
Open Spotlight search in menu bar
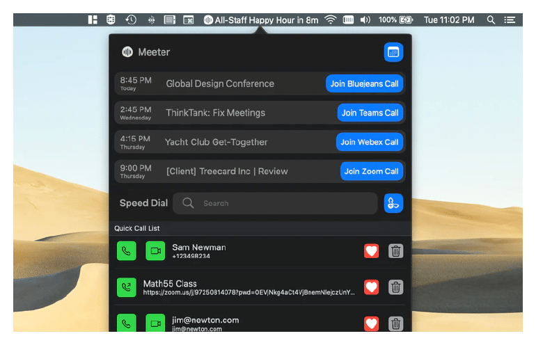pos(491,19)
